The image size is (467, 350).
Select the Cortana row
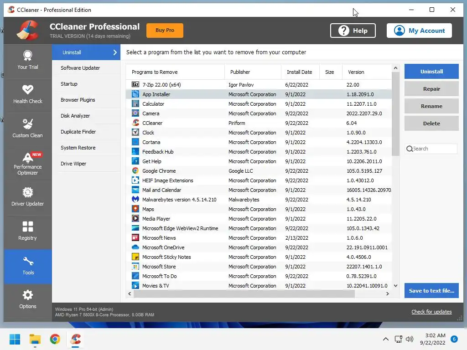[x=259, y=142]
